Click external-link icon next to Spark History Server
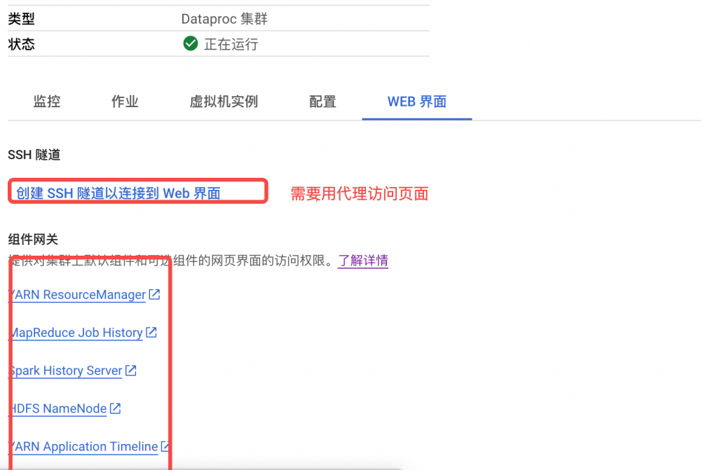 (x=130, y=371)
